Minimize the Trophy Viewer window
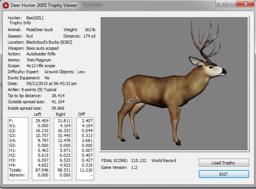This screenshot has width=256, height=189. tap(221, 3)
